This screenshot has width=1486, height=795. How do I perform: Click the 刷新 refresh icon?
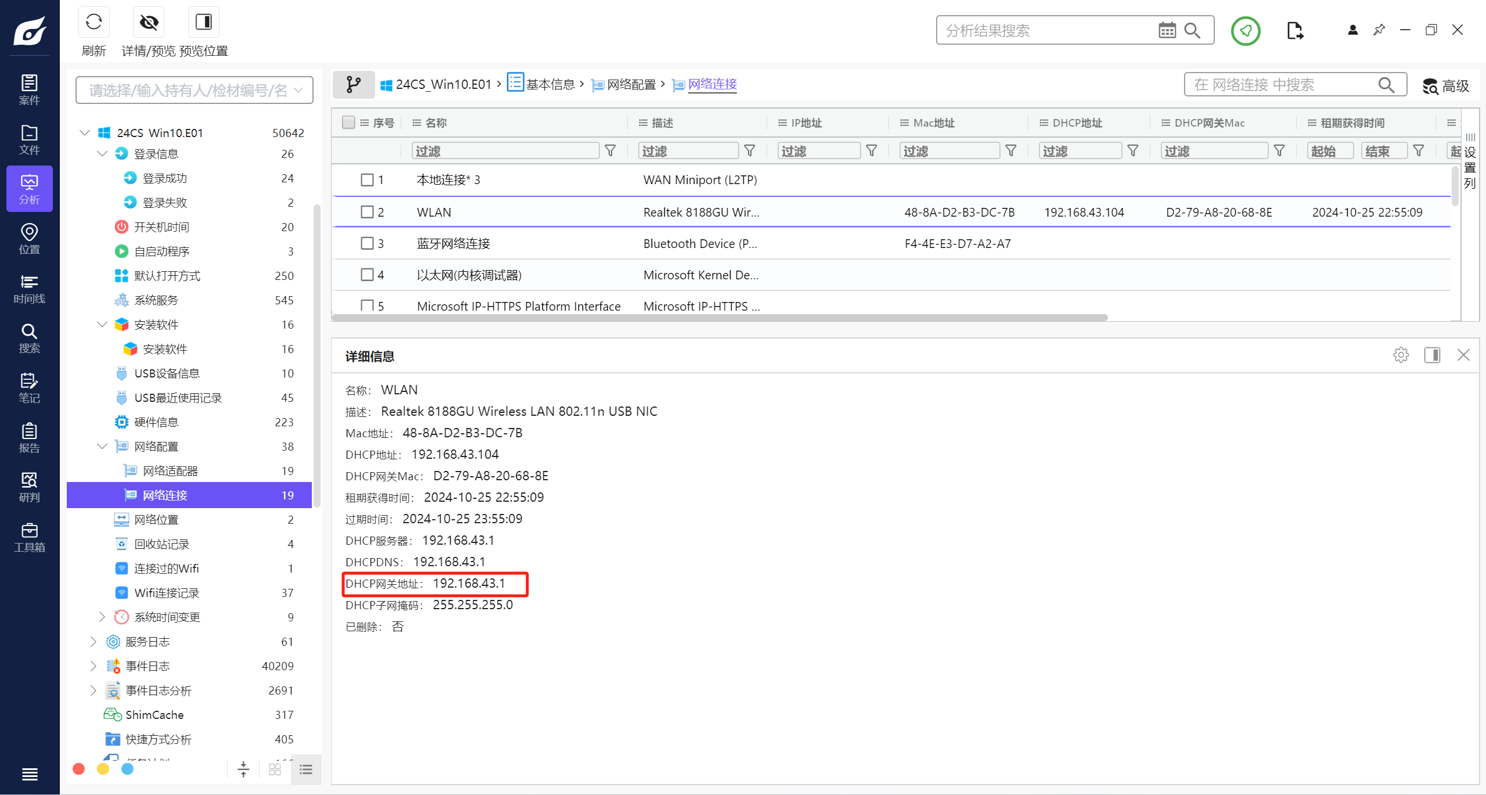(x=93, y=23)
